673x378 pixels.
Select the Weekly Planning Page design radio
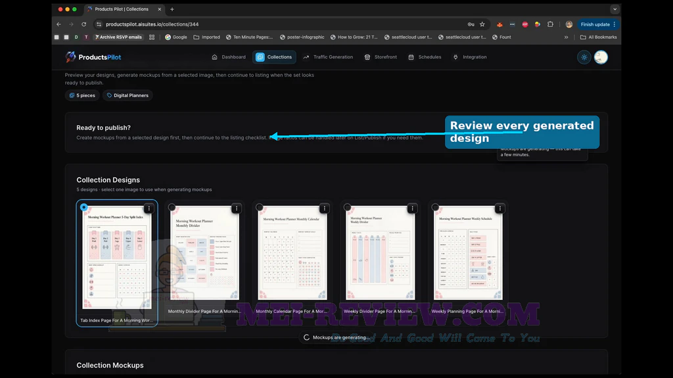(x=435, y=207)
